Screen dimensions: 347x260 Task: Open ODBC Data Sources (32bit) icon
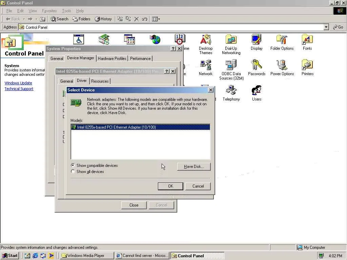[231, 70]
